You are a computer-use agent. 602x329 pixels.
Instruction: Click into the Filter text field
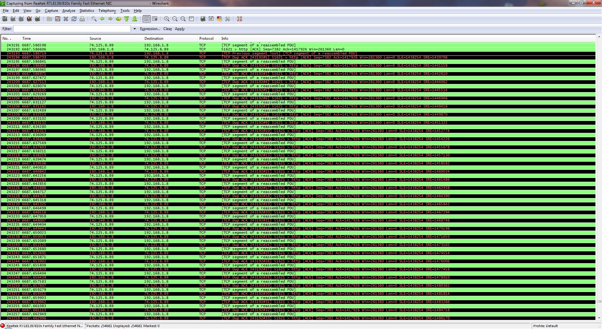72,29
